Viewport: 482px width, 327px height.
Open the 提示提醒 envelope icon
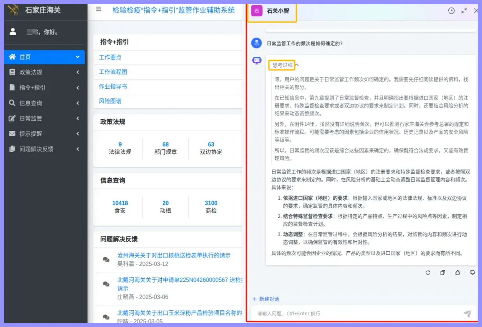[x=12, y=134]
